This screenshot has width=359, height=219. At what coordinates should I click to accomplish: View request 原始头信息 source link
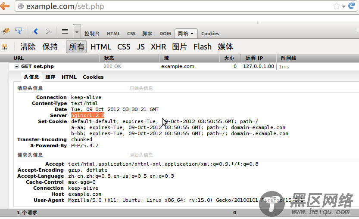point(141,155)
